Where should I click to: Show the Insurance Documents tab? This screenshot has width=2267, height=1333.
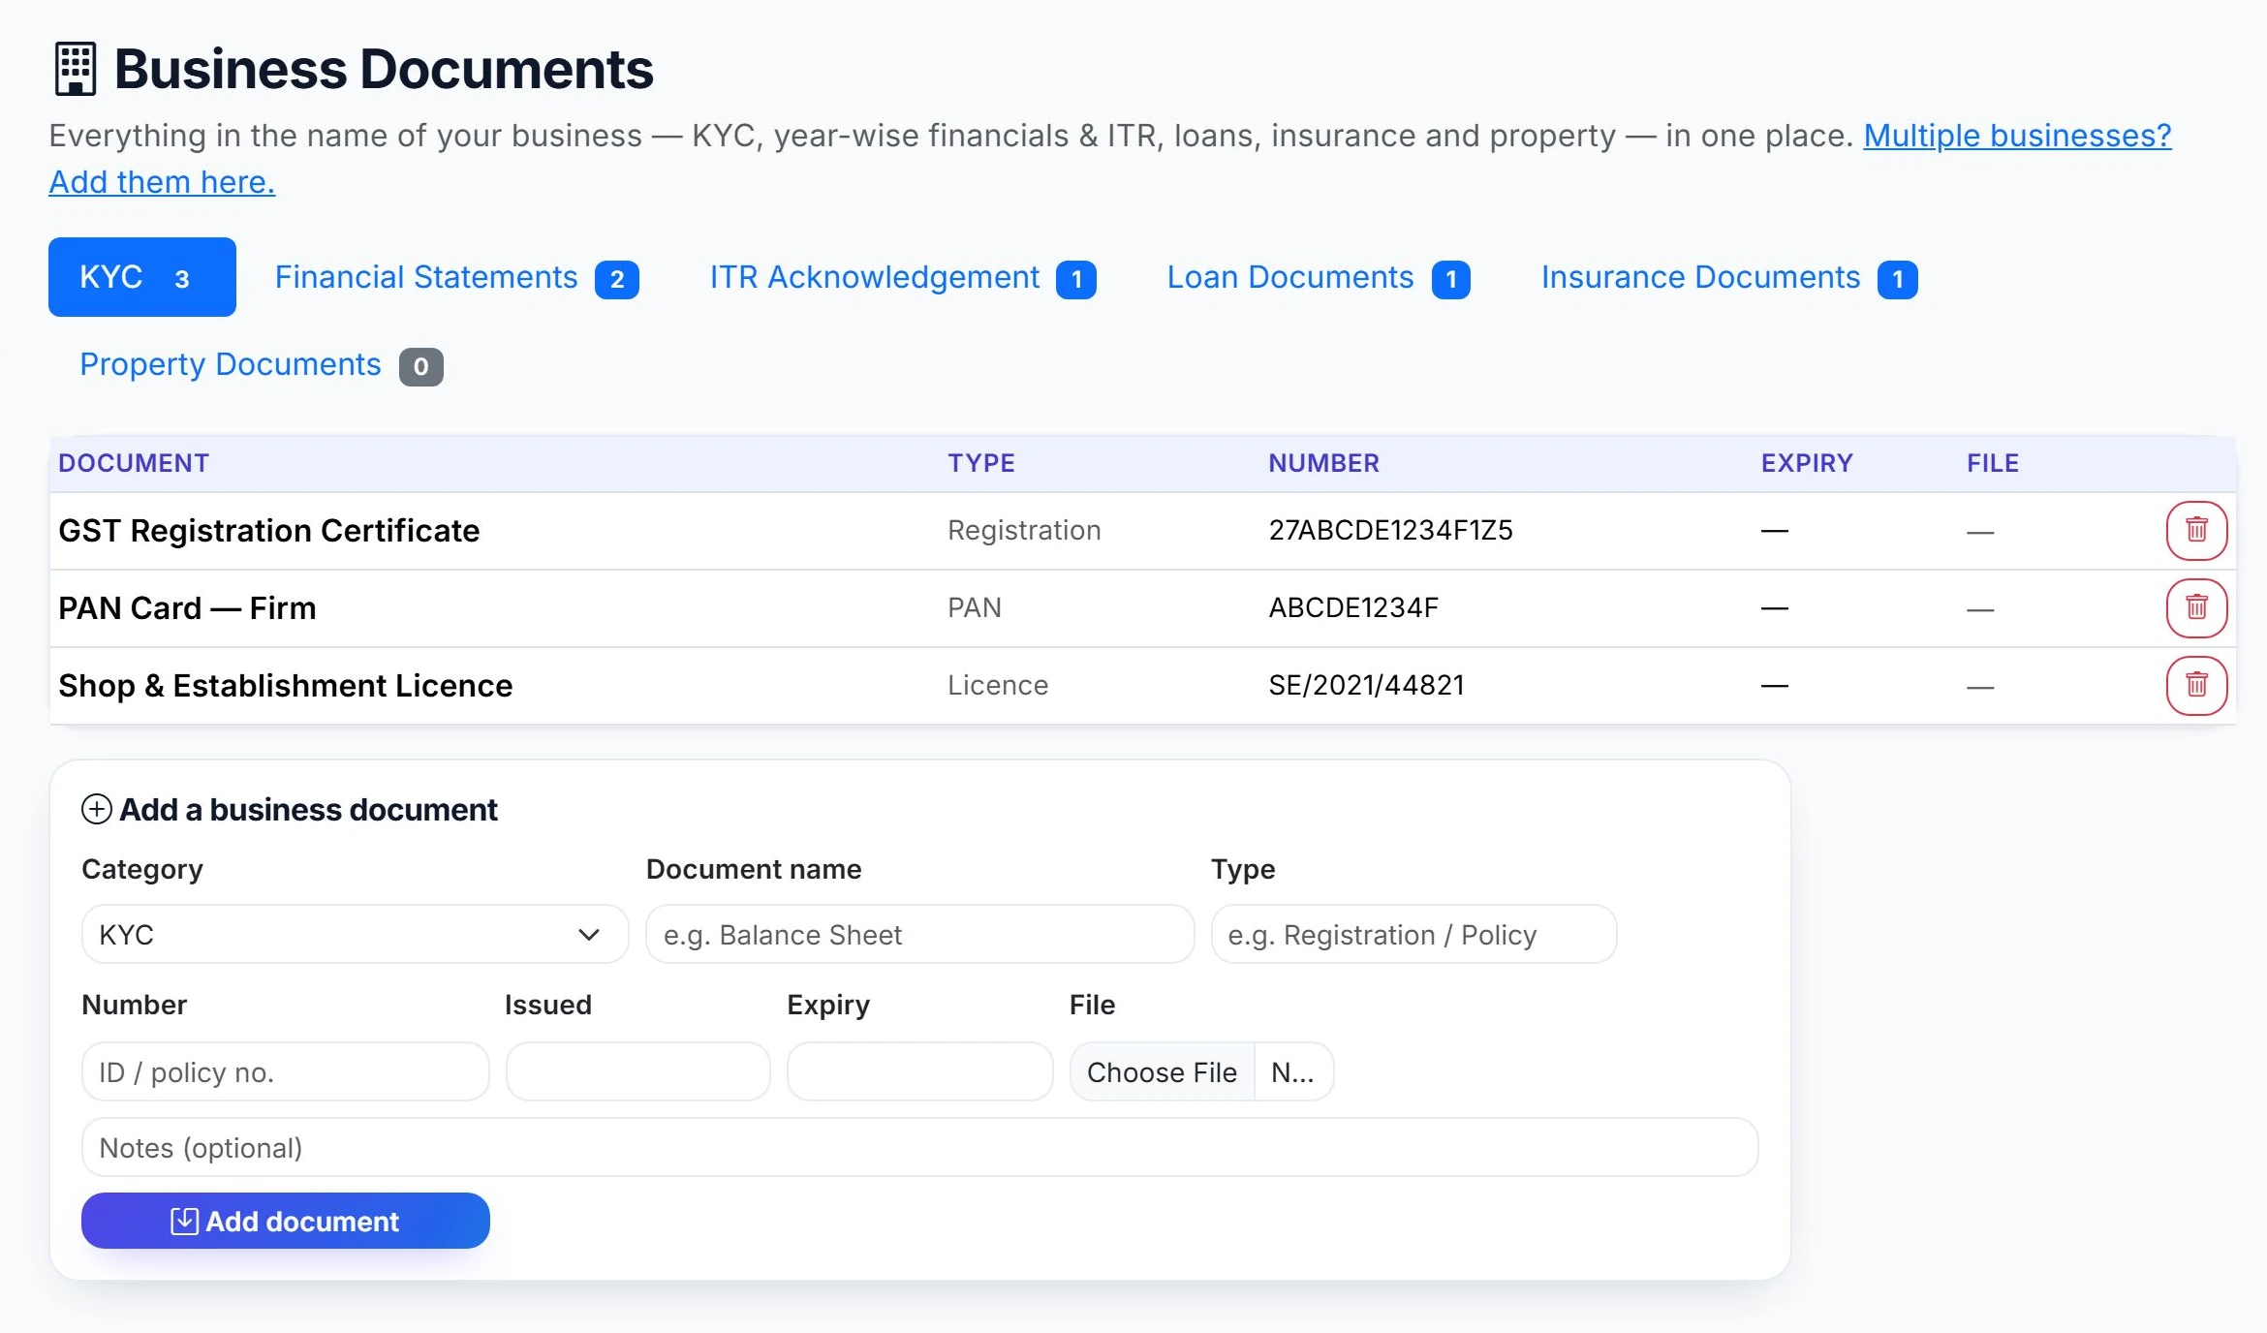click(x=1729, y=278)
